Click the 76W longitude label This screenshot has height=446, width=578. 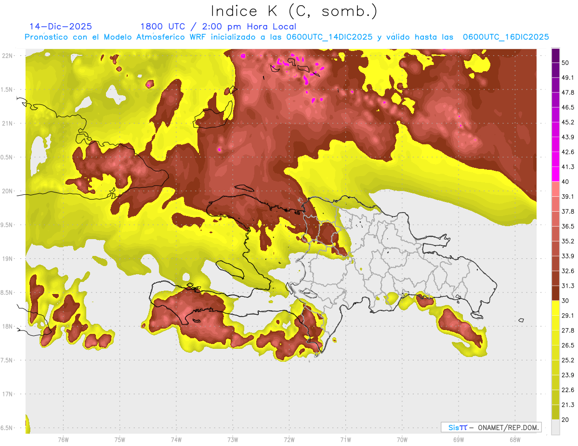point(63,439)
